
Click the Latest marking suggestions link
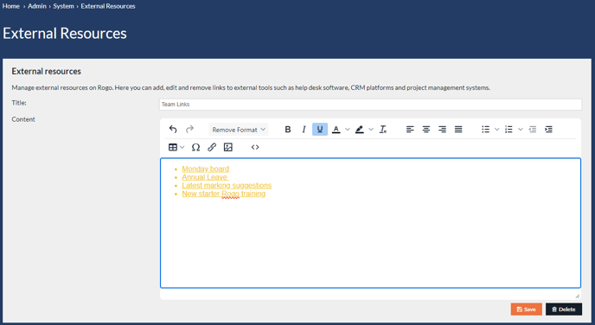[227, 186]
